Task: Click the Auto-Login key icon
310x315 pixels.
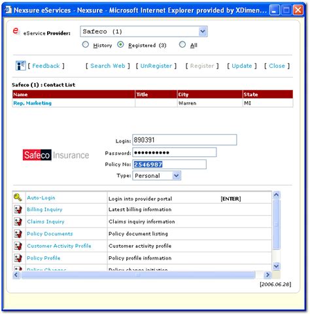Action: [x=18, y=197]
